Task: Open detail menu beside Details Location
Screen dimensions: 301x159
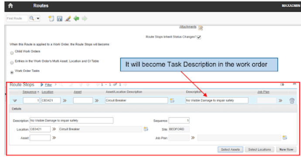Action: point(54,129)
